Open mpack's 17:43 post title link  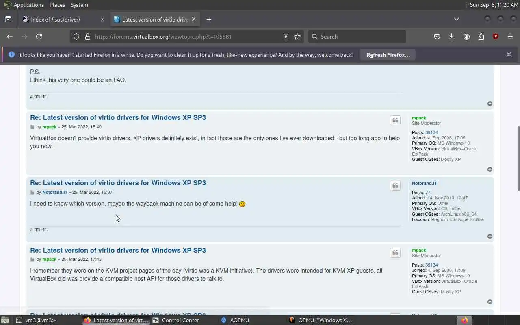(118, 250)
